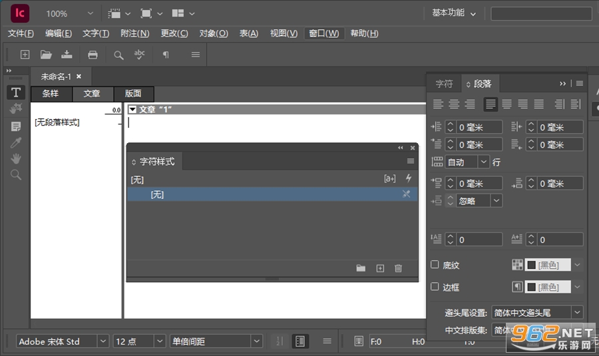Image resolution: width=599 pixels, height=356 pixels.
Task: Click the highlighted justify paragraph icon
Action: [x=491, y=104]
